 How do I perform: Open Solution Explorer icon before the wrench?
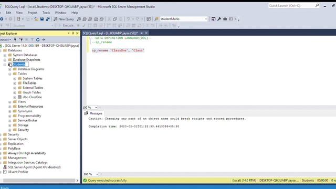pos(213,19)
